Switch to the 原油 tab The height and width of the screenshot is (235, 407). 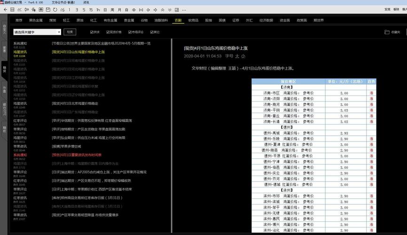click(x=80, y=20)
